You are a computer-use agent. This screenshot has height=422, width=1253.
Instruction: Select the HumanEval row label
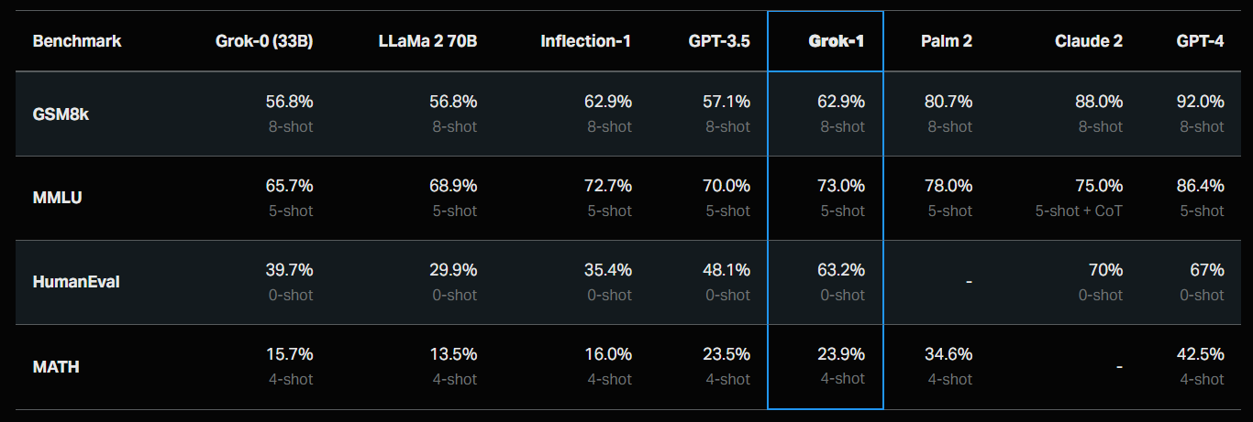point(76,282)
